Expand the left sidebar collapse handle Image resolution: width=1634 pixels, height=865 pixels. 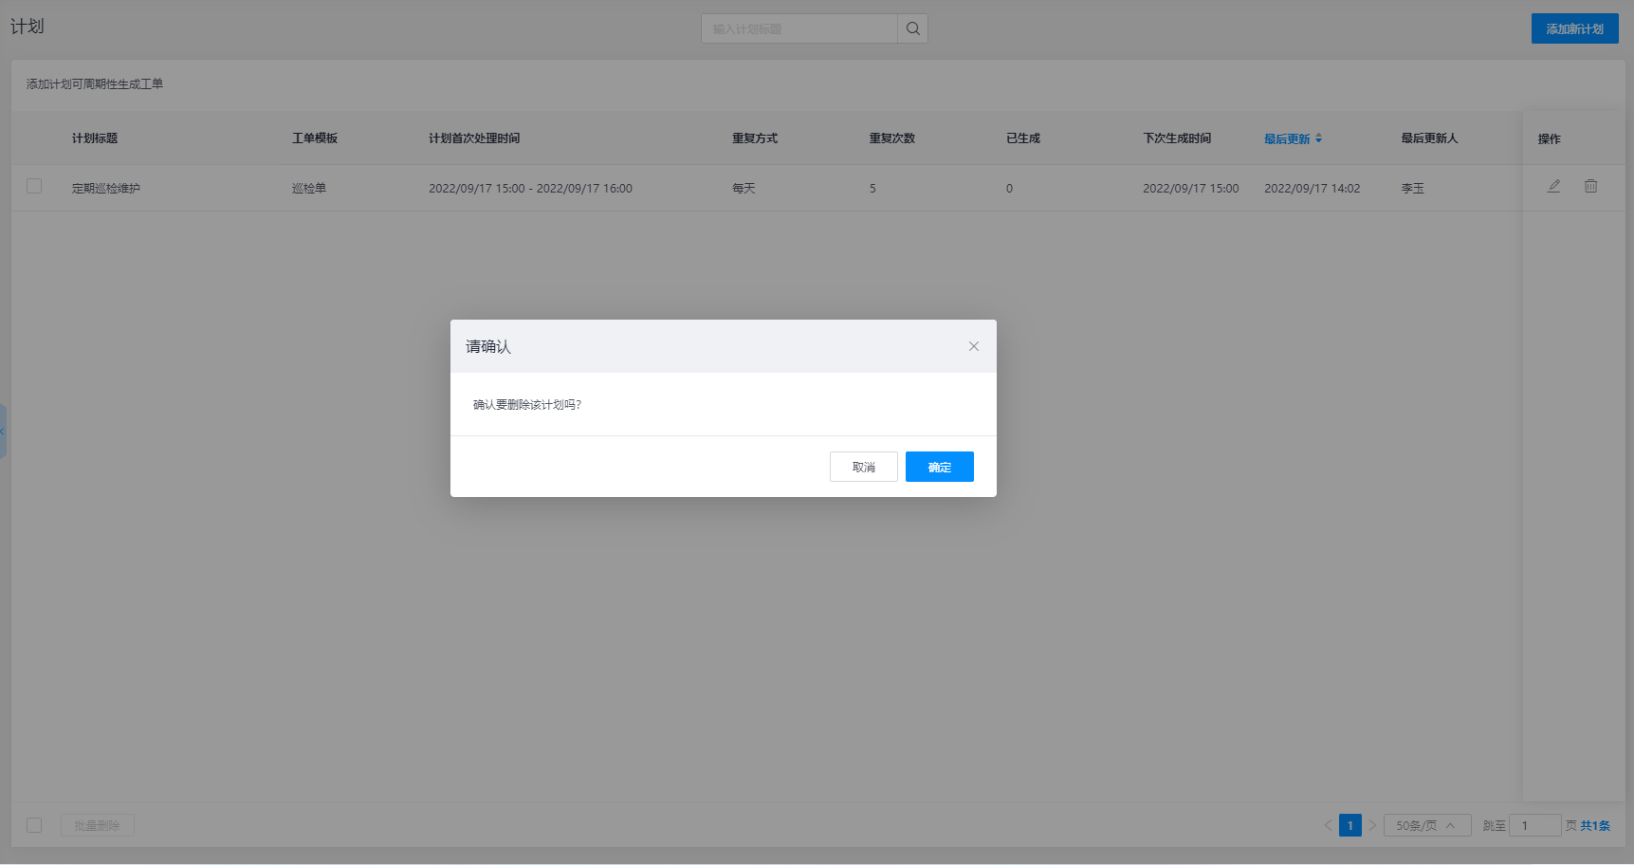(3, 432)
